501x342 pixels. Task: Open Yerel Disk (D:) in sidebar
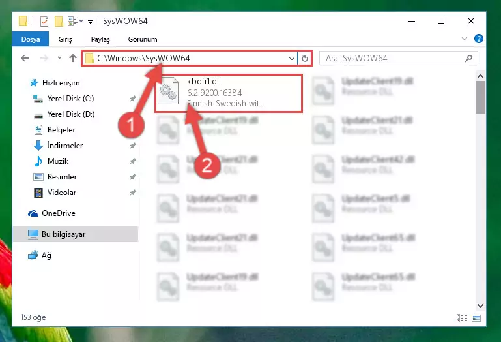tap(64, 114)
